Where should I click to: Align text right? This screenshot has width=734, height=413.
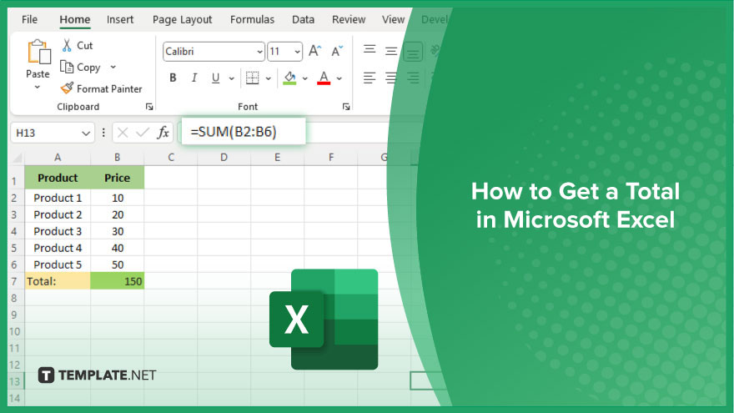point(413,78)
